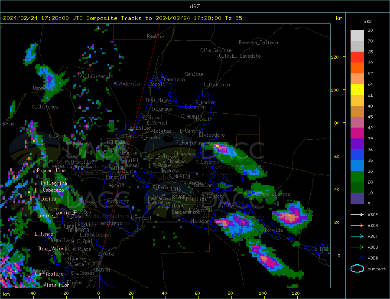Click the green VBCU arrow in the legend
The image size is (390, 299).
[x=357, y=247]
